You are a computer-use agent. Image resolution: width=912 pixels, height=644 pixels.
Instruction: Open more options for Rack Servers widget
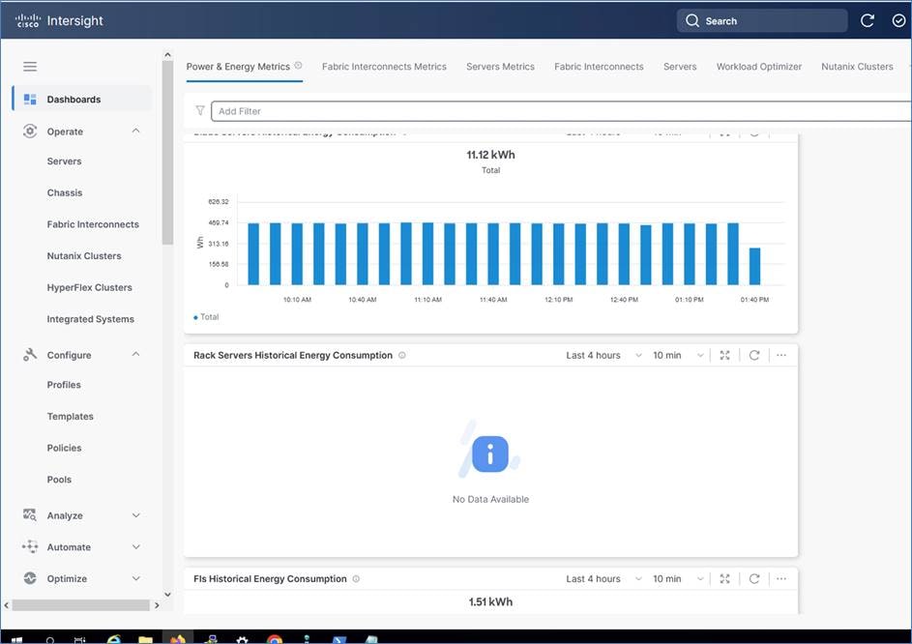click(x=781, y=355)
